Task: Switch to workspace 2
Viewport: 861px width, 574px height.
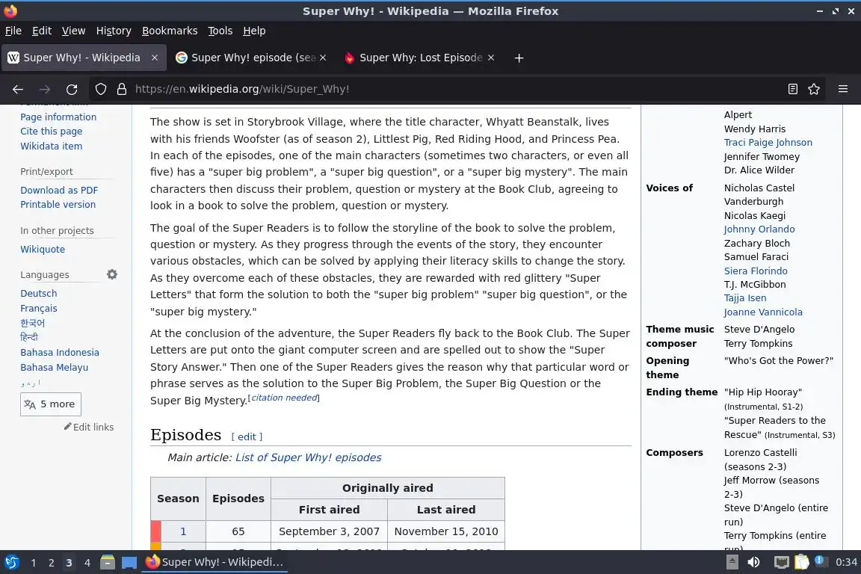Action: (x=51, y=563)
